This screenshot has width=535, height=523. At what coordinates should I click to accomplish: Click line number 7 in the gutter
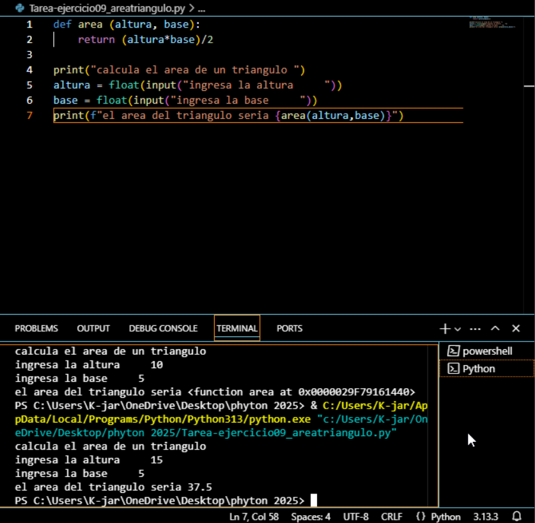(29, 115)
